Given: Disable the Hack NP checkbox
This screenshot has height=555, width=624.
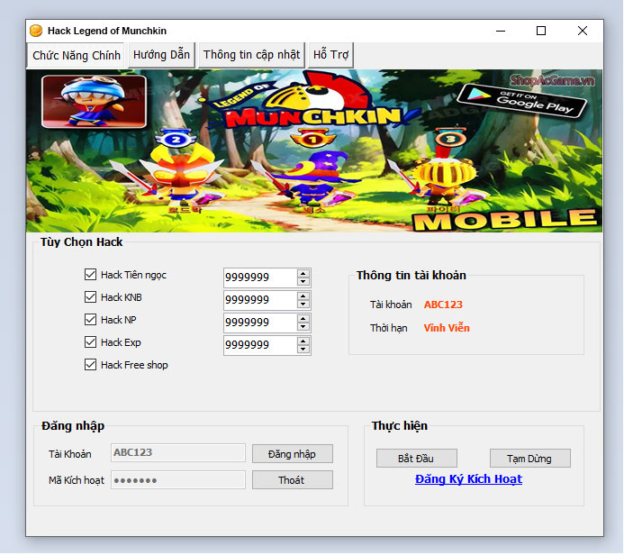Looking at the screenshot, I should pyautogui.click(x=90, y=319).
